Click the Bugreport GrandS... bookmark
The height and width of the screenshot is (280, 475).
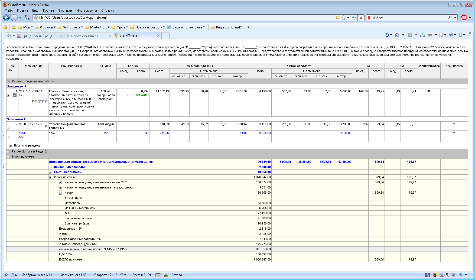pos(230,27)
